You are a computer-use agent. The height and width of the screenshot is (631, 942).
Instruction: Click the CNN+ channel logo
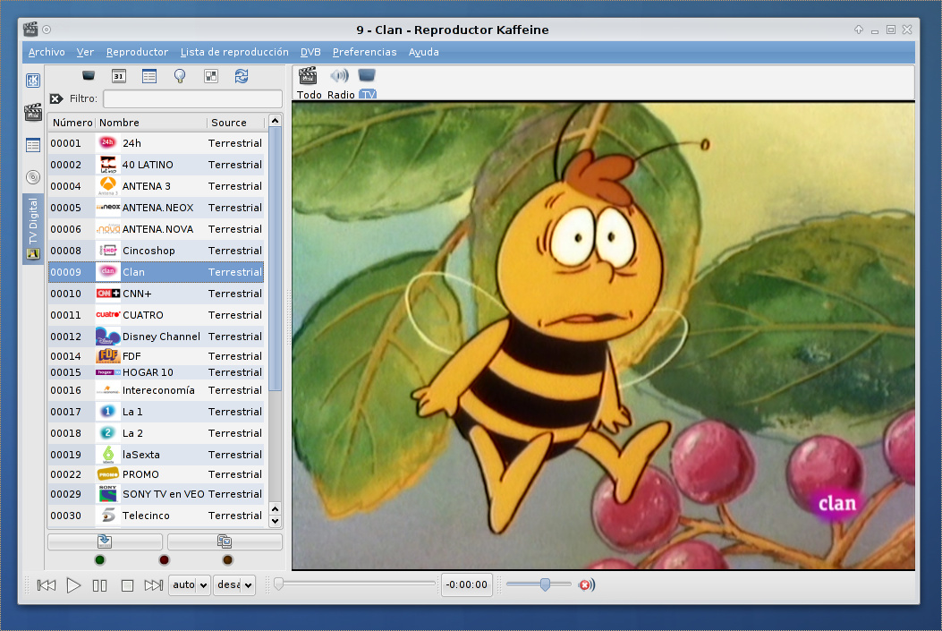(108, 294)
